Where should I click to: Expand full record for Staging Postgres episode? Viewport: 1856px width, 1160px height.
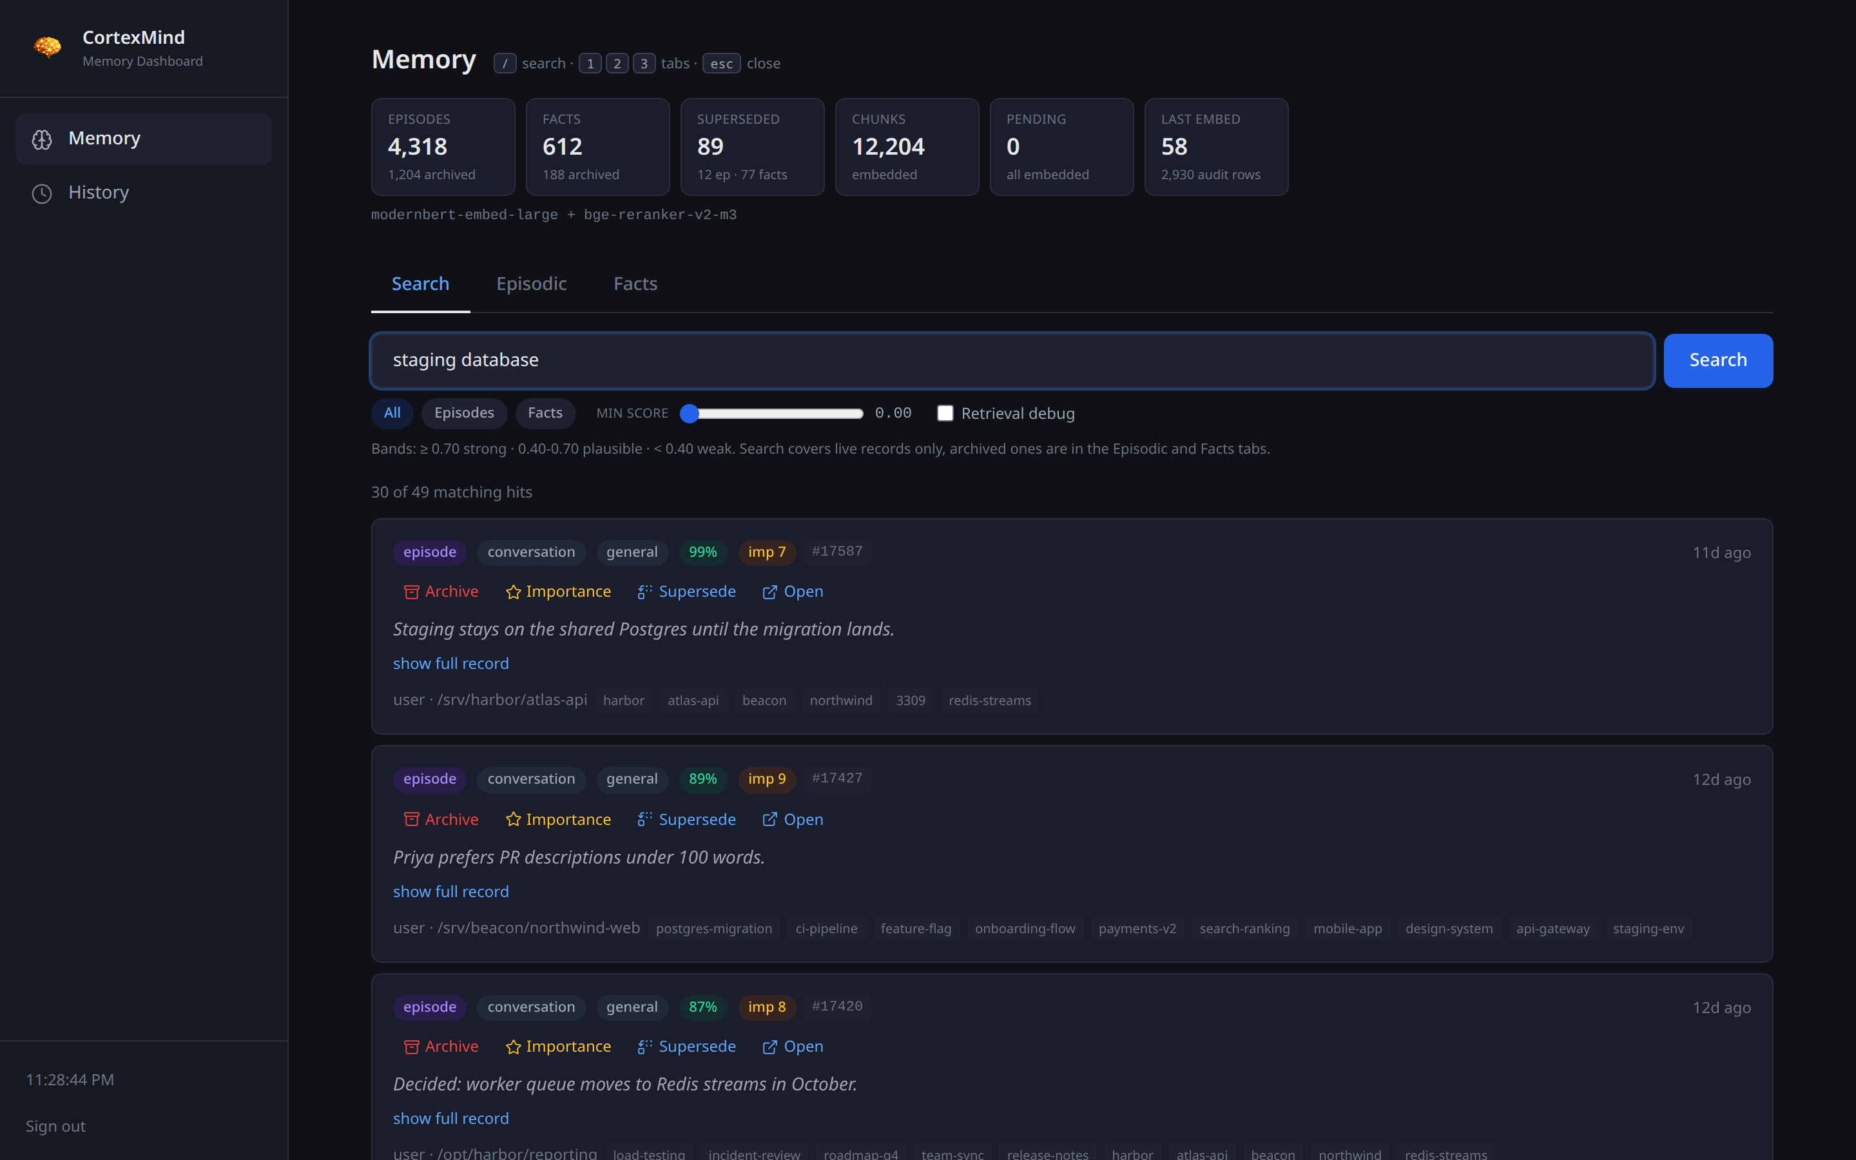[x=451, y=664]
